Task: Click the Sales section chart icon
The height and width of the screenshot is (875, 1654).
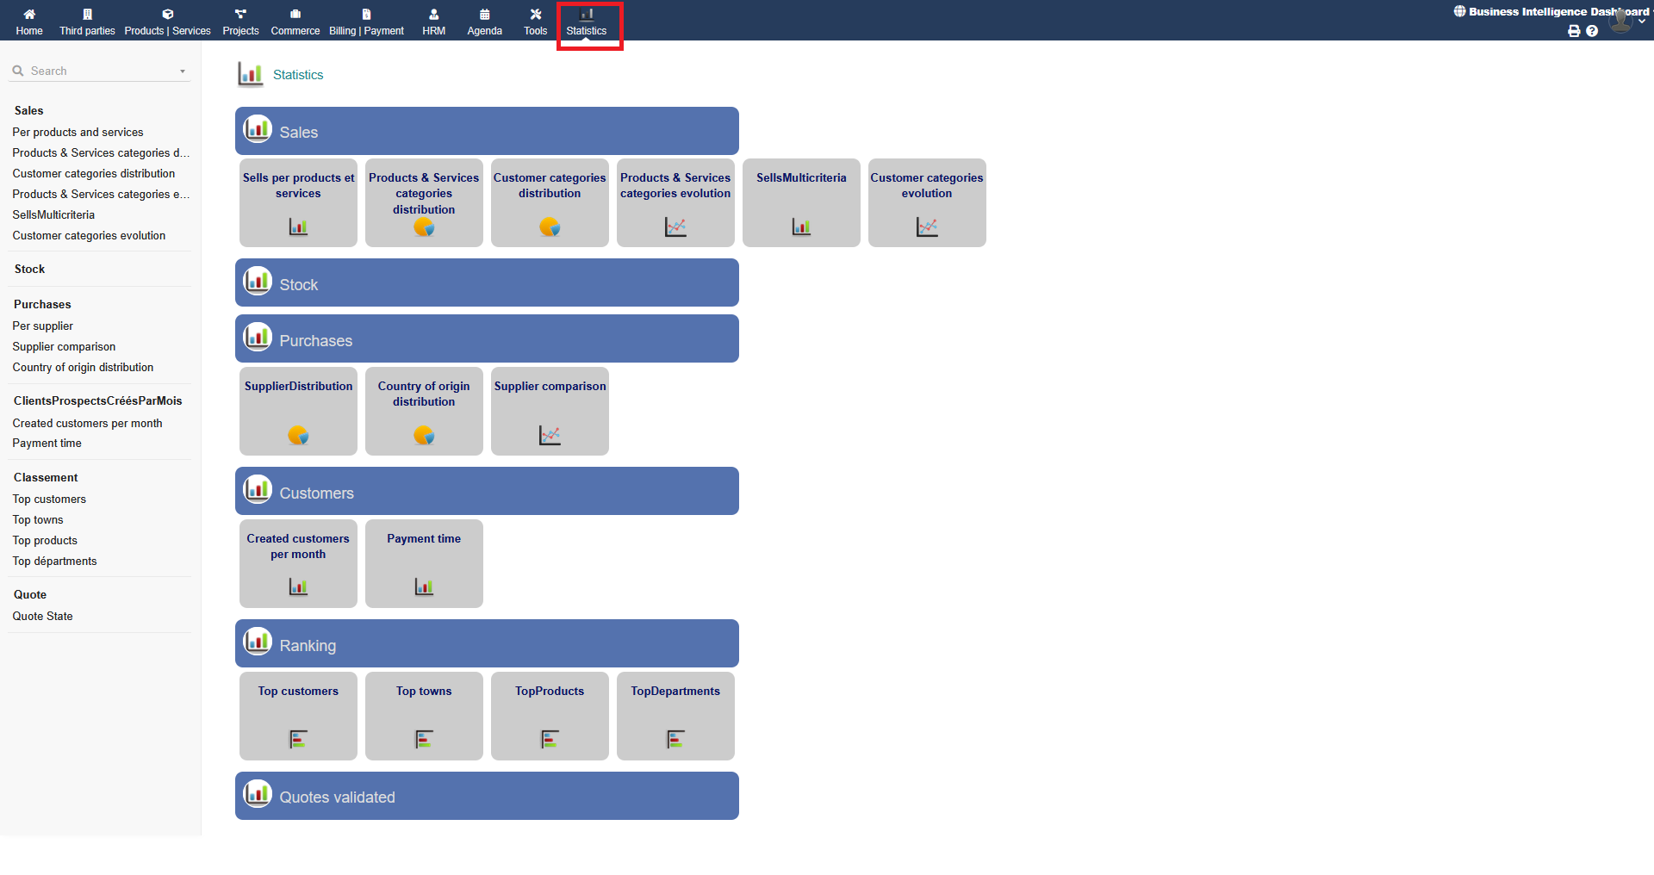Action: [258, 129]
